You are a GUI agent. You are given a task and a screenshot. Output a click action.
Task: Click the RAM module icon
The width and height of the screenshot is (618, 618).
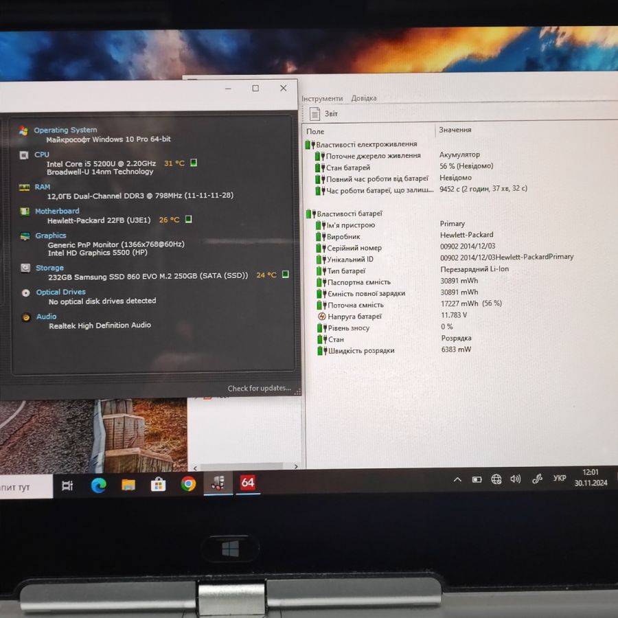tap(25, 187)
